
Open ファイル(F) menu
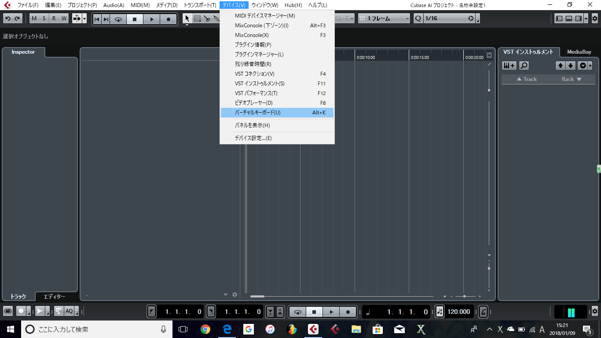pyautogui.click(x=28, y=5)
